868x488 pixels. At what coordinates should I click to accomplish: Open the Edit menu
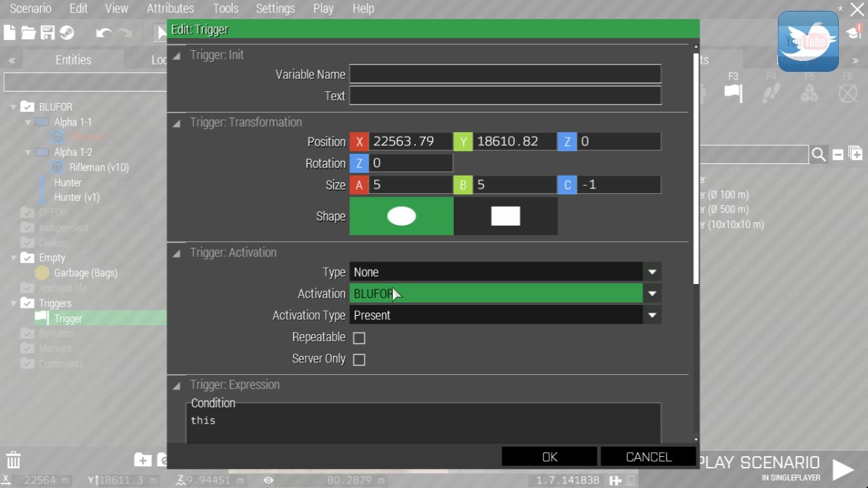click(79, 9)
